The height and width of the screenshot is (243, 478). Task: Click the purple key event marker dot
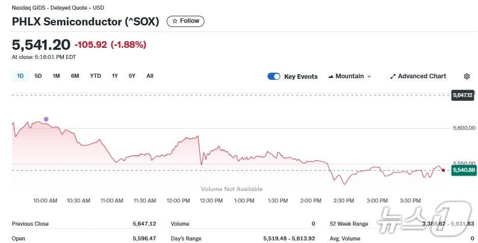coord(46,119)
